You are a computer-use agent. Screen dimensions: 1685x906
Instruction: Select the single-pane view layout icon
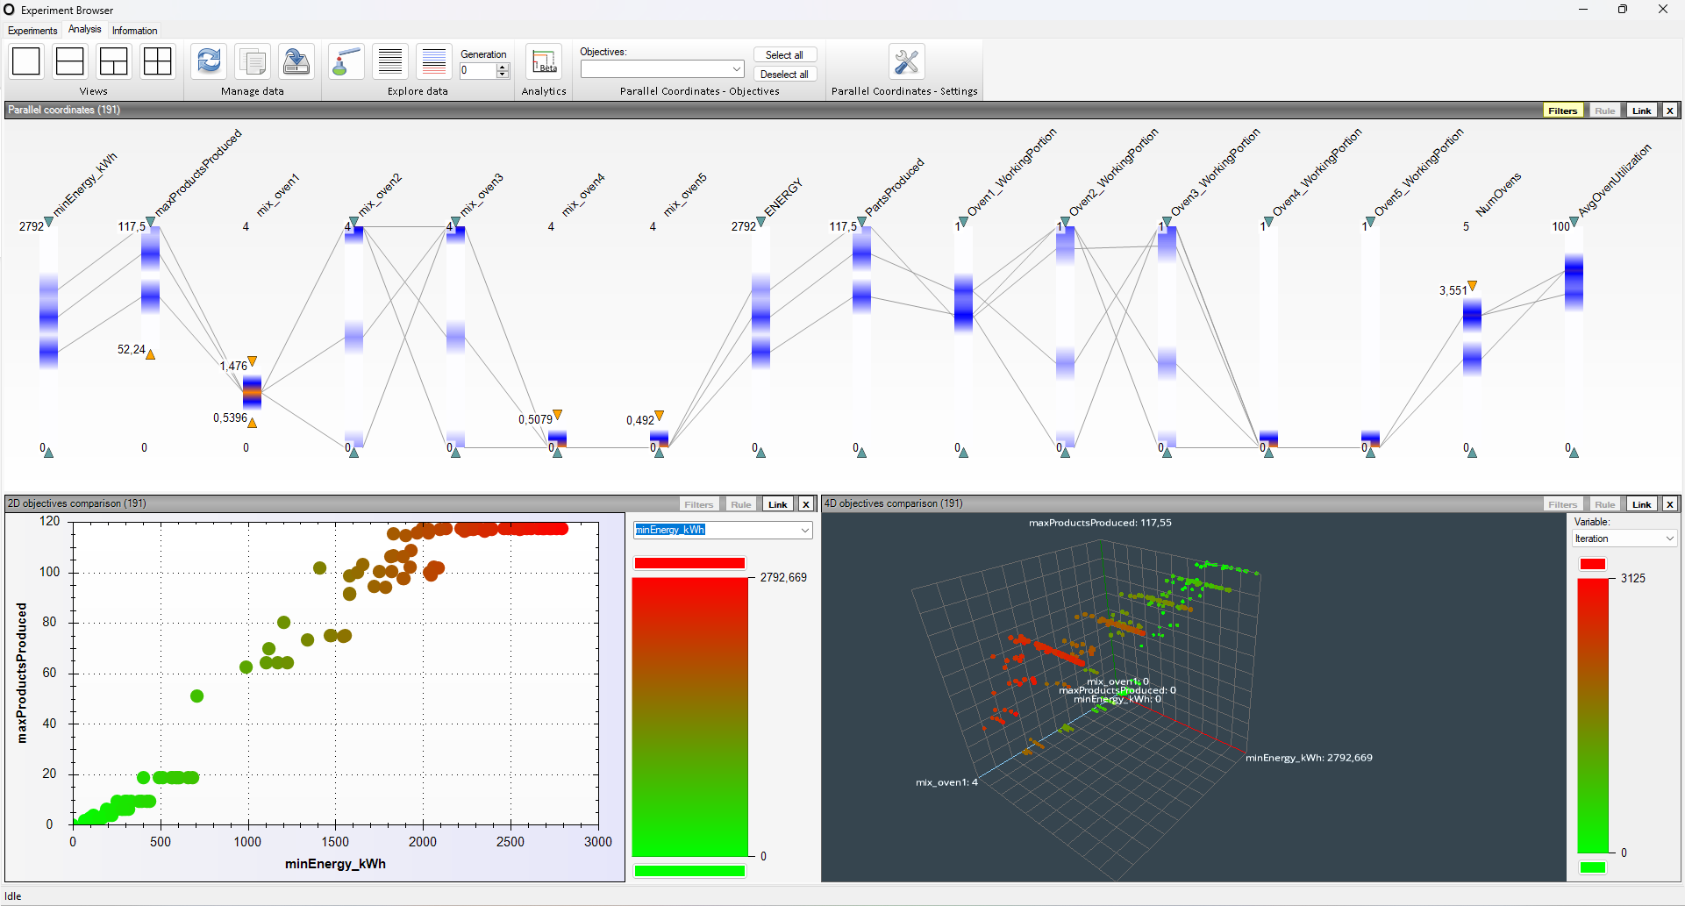click(x=26, y=61)
